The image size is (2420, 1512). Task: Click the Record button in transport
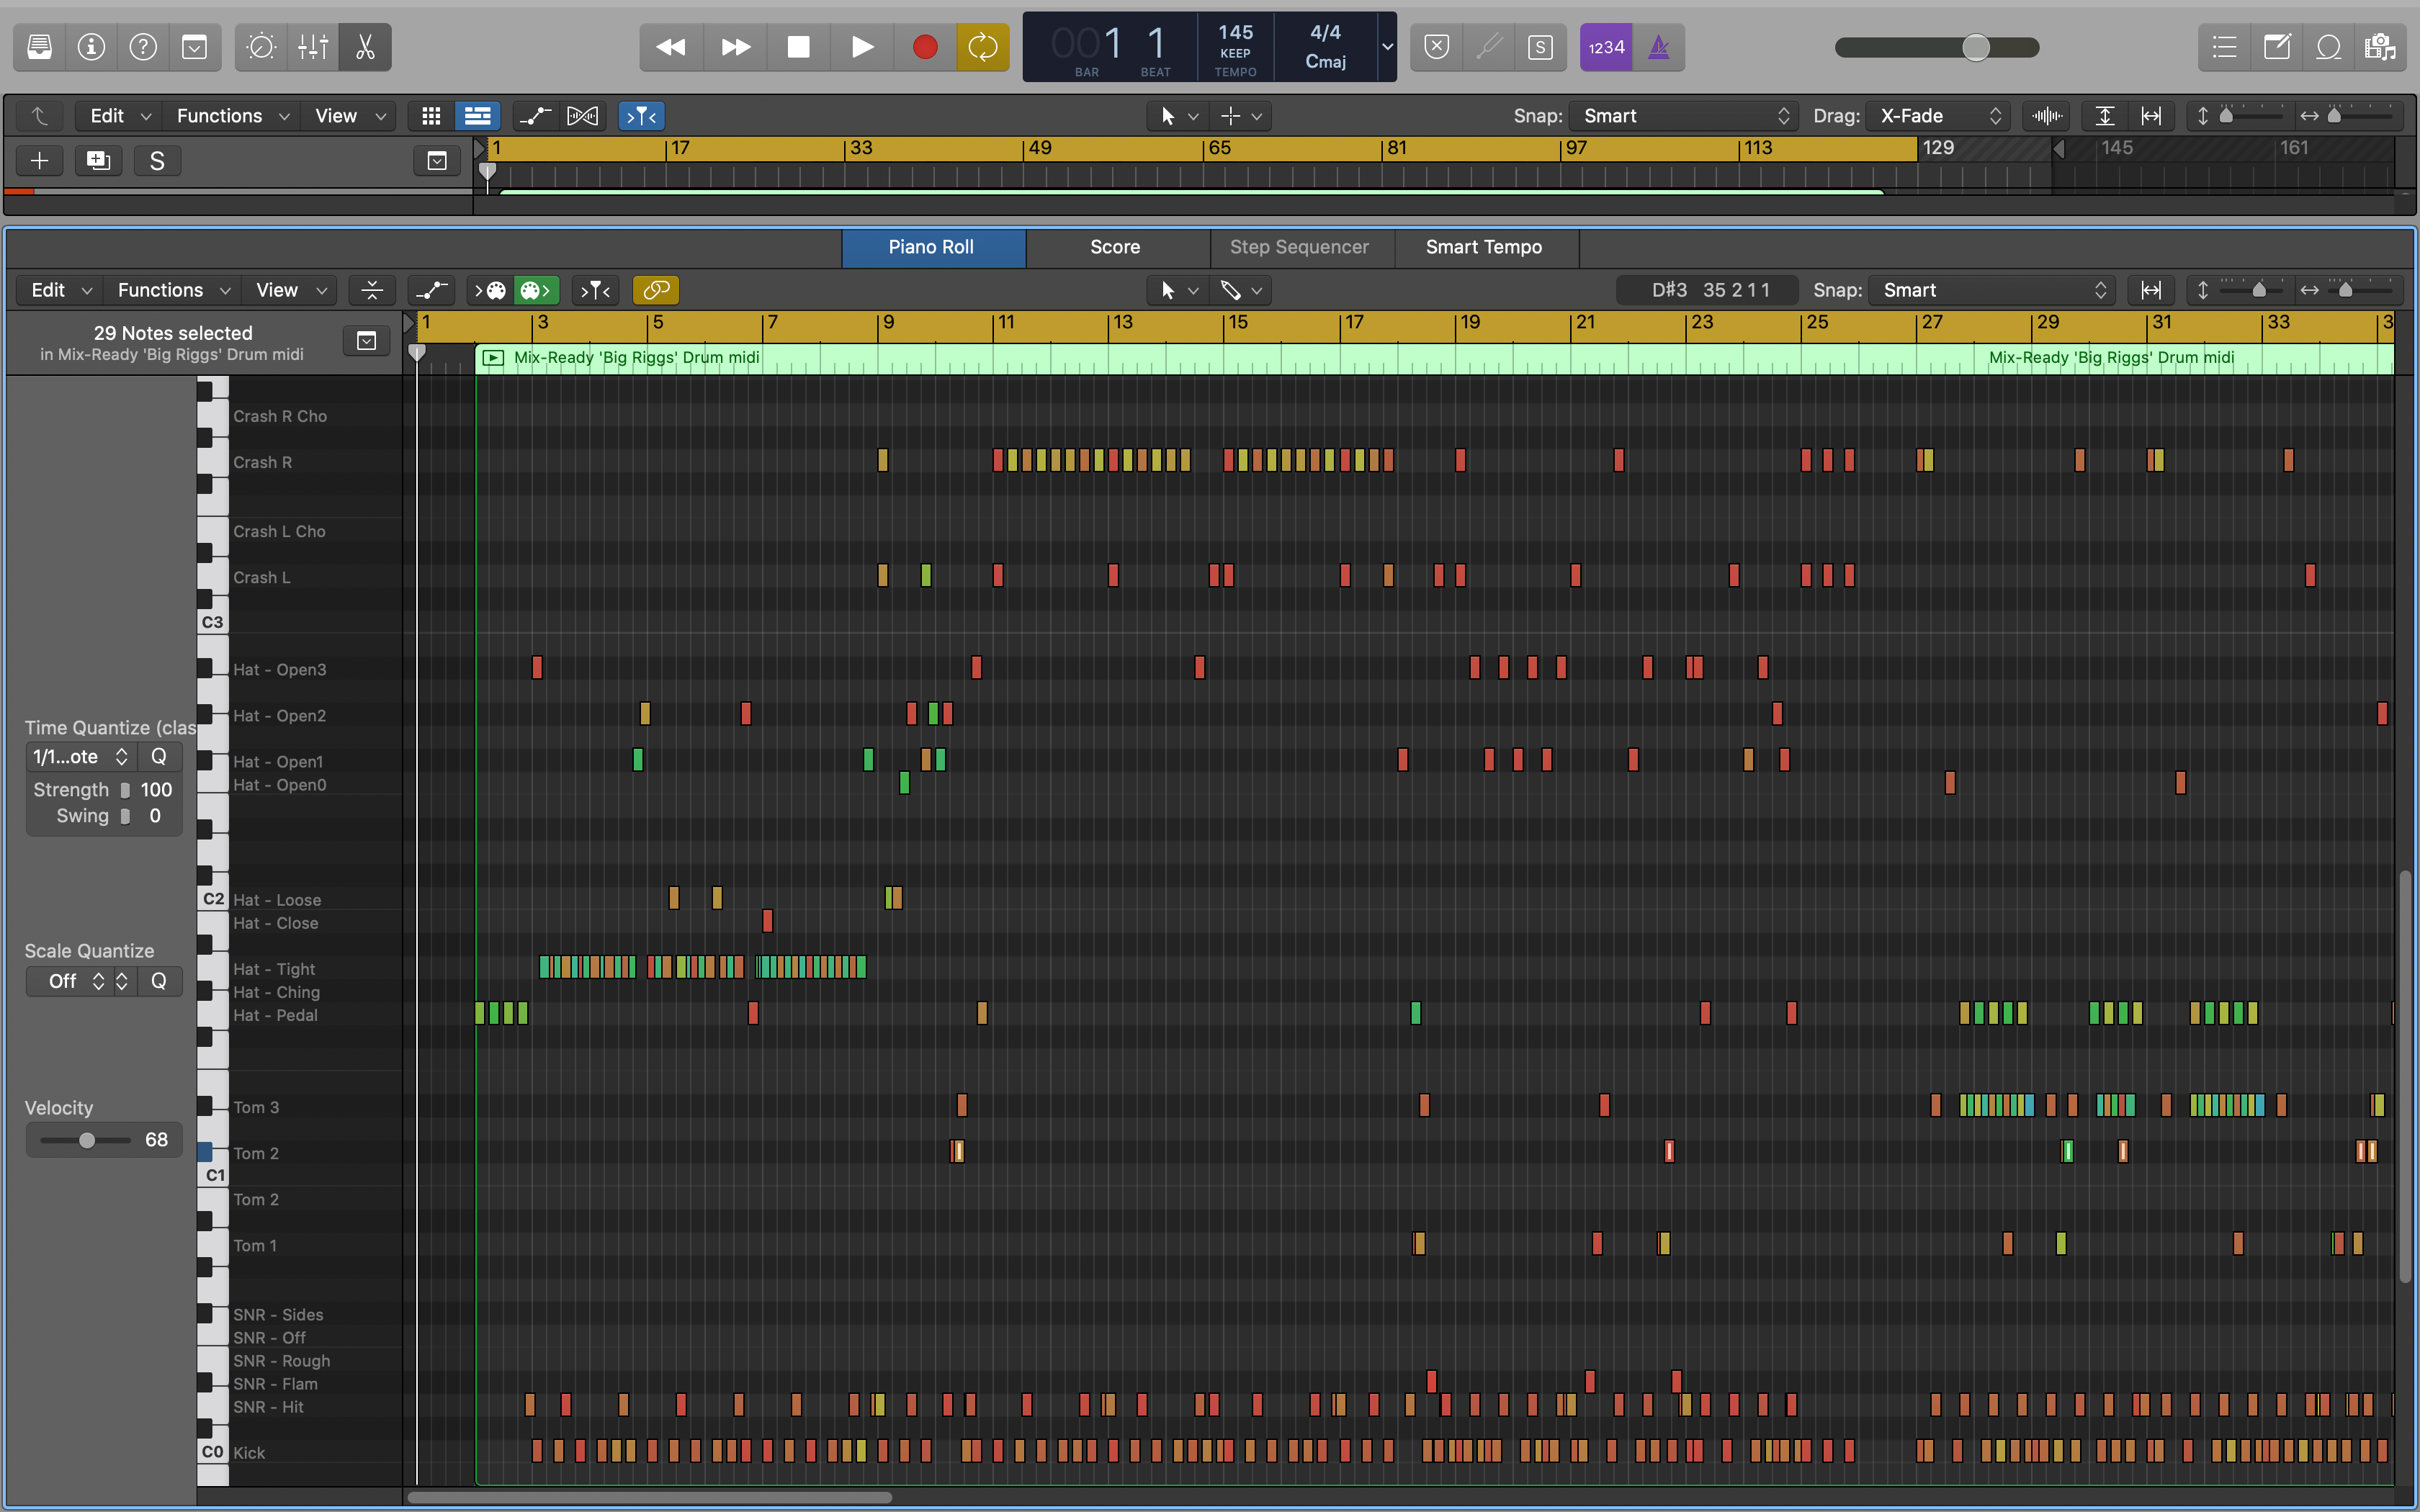(924, 47)
